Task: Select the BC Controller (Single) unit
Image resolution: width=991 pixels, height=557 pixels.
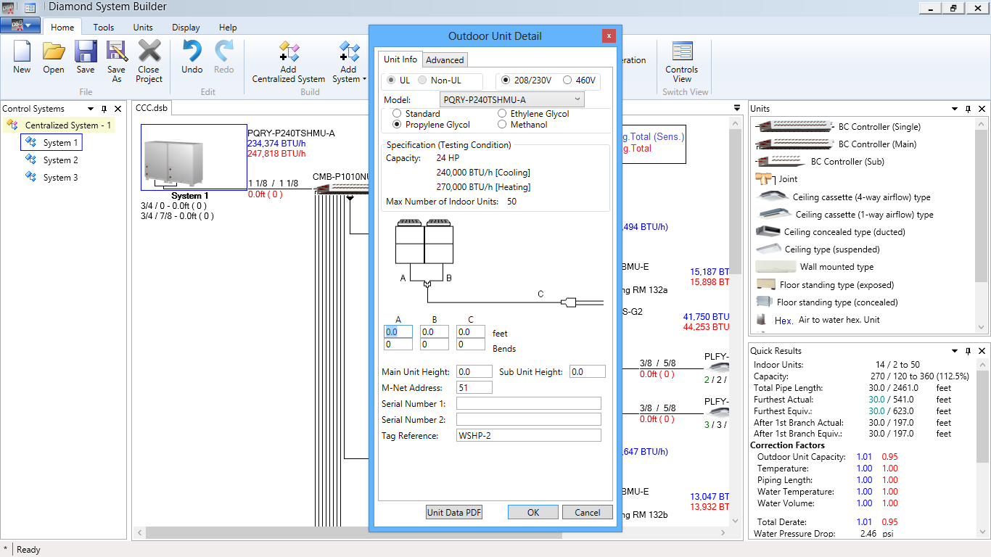Action: (x=839, y=127)
